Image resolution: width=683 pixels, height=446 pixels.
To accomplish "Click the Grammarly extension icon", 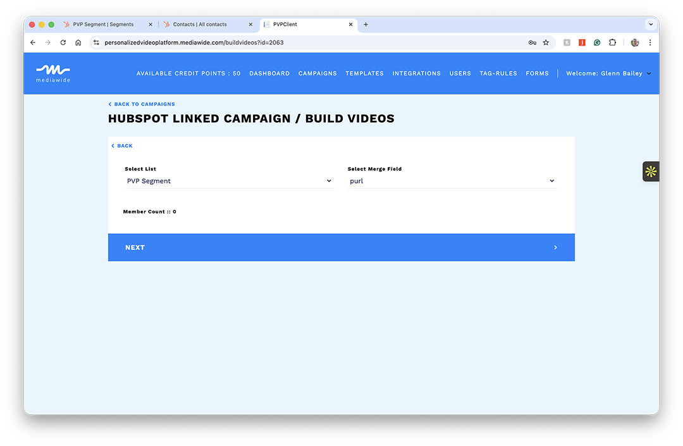I will click(x=597, y=42).
